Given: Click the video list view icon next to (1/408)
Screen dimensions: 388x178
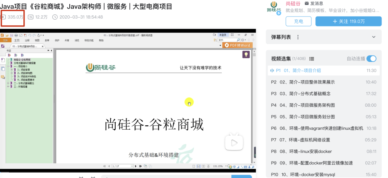Looking at the screenshot, I should (x=311, y=59).
